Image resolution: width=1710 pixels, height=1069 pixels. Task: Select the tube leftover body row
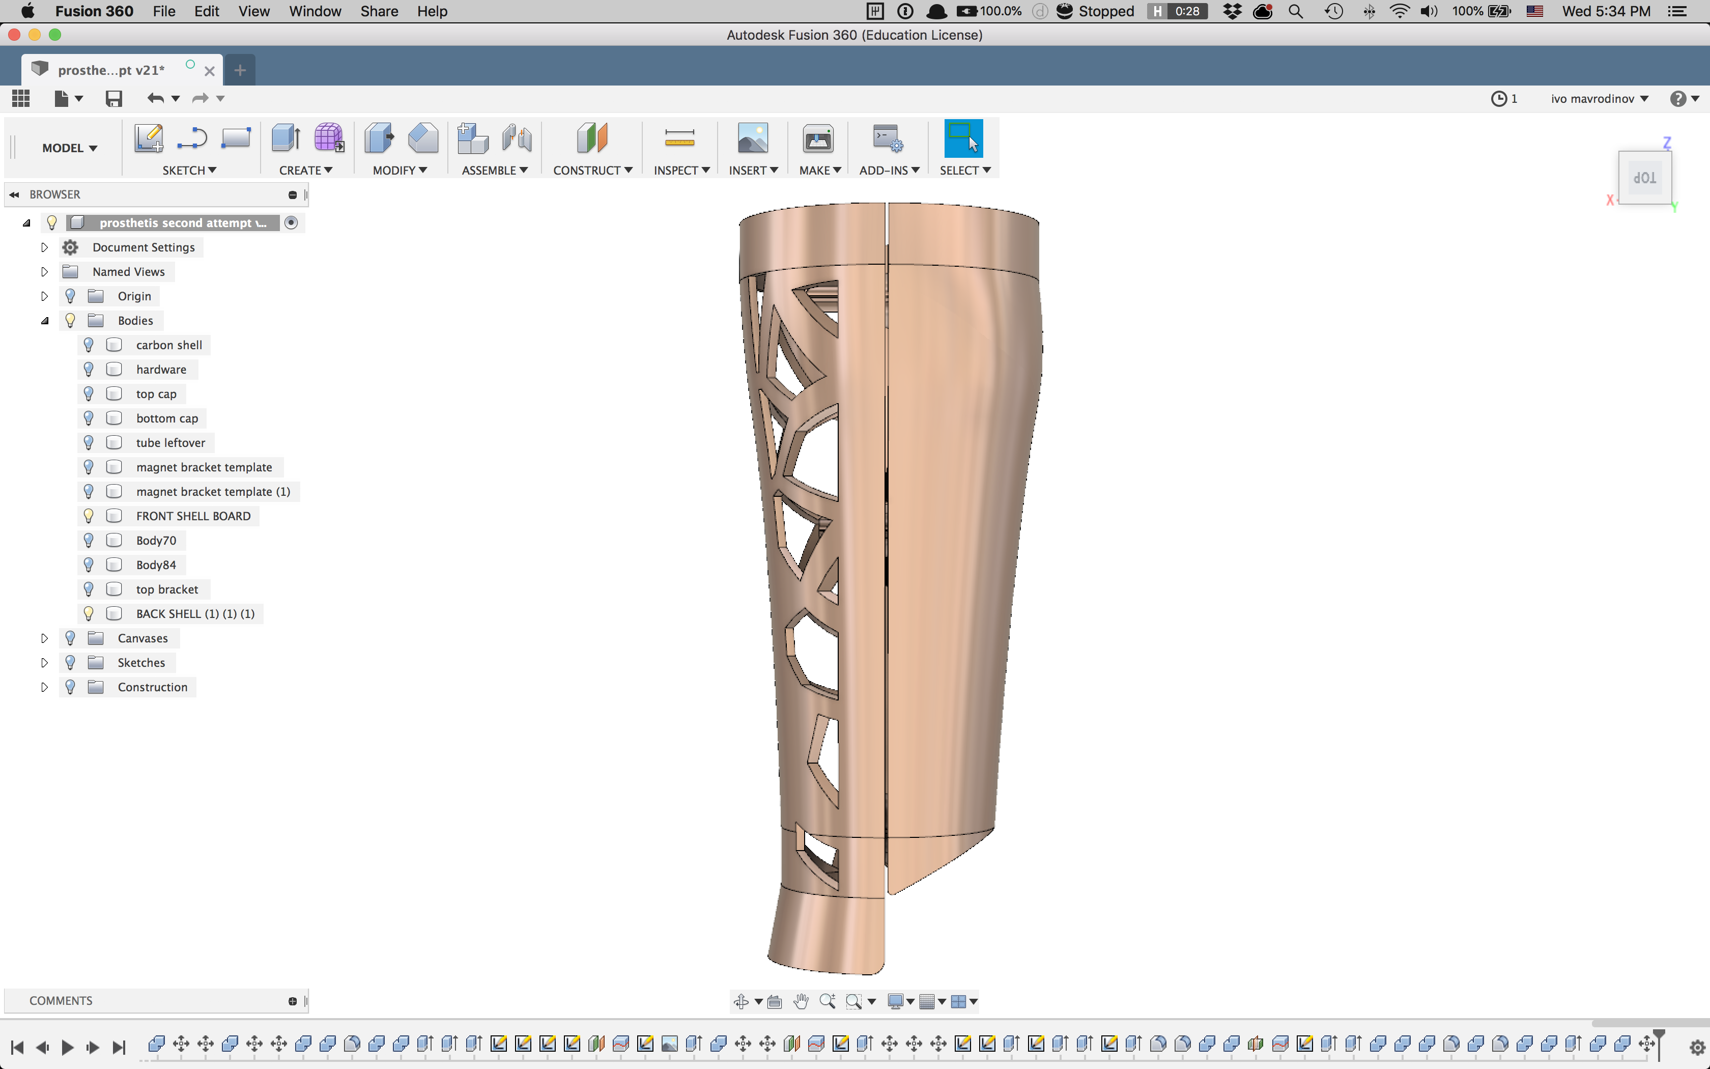(x=170, y=442)
